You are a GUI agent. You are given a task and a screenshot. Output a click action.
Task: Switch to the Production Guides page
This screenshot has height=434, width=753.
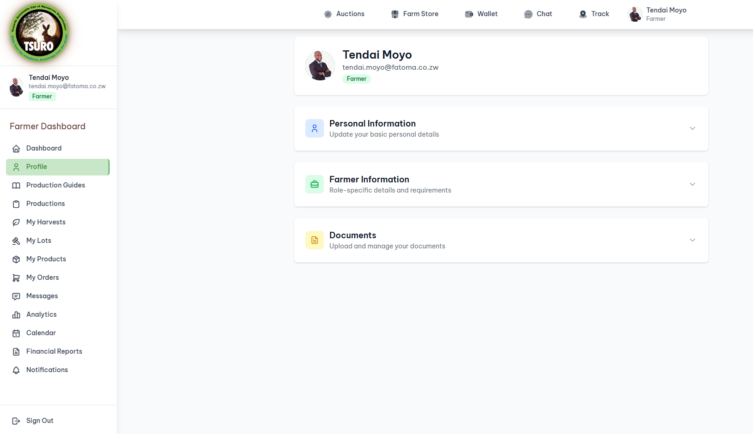tap(55, 185)
